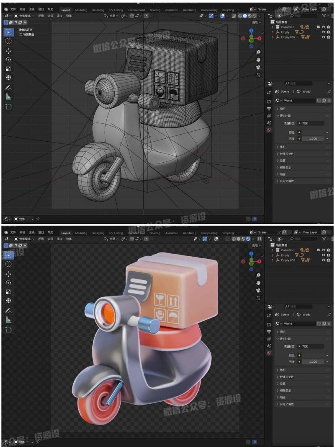Hide the Empty object in the Outliner
Screen dimensions: 335x447
[x=323, y=32]
